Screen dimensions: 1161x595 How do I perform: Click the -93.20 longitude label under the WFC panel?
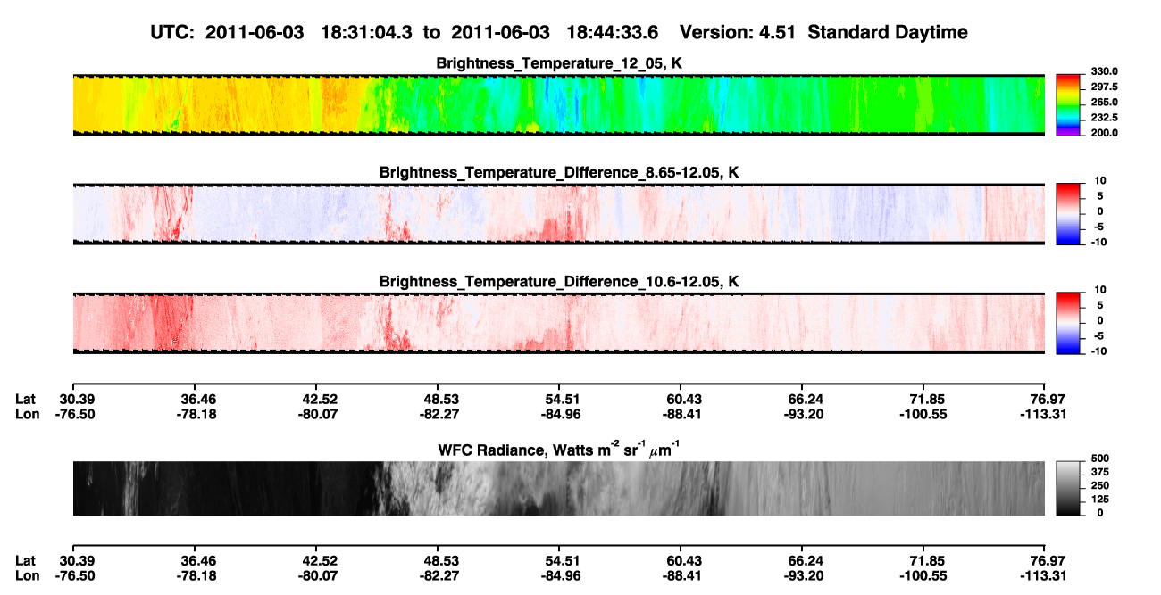tap(803, 575)
